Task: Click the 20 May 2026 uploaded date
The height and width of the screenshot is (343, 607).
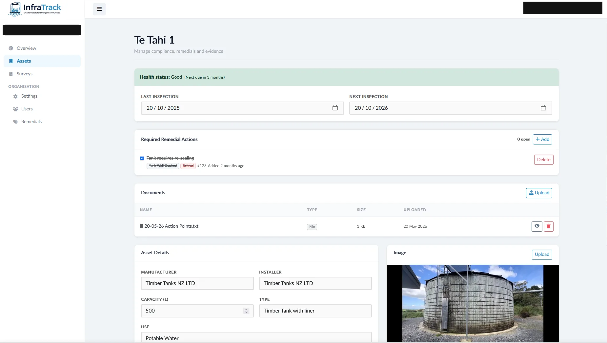Action: tap(415, 226)
